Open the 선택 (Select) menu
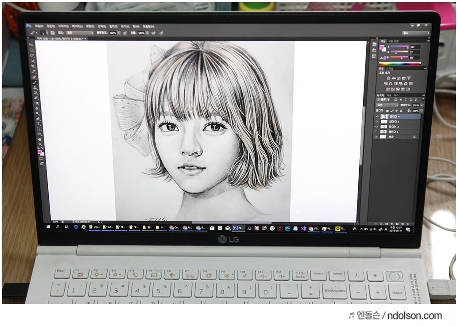 (102, 26)
